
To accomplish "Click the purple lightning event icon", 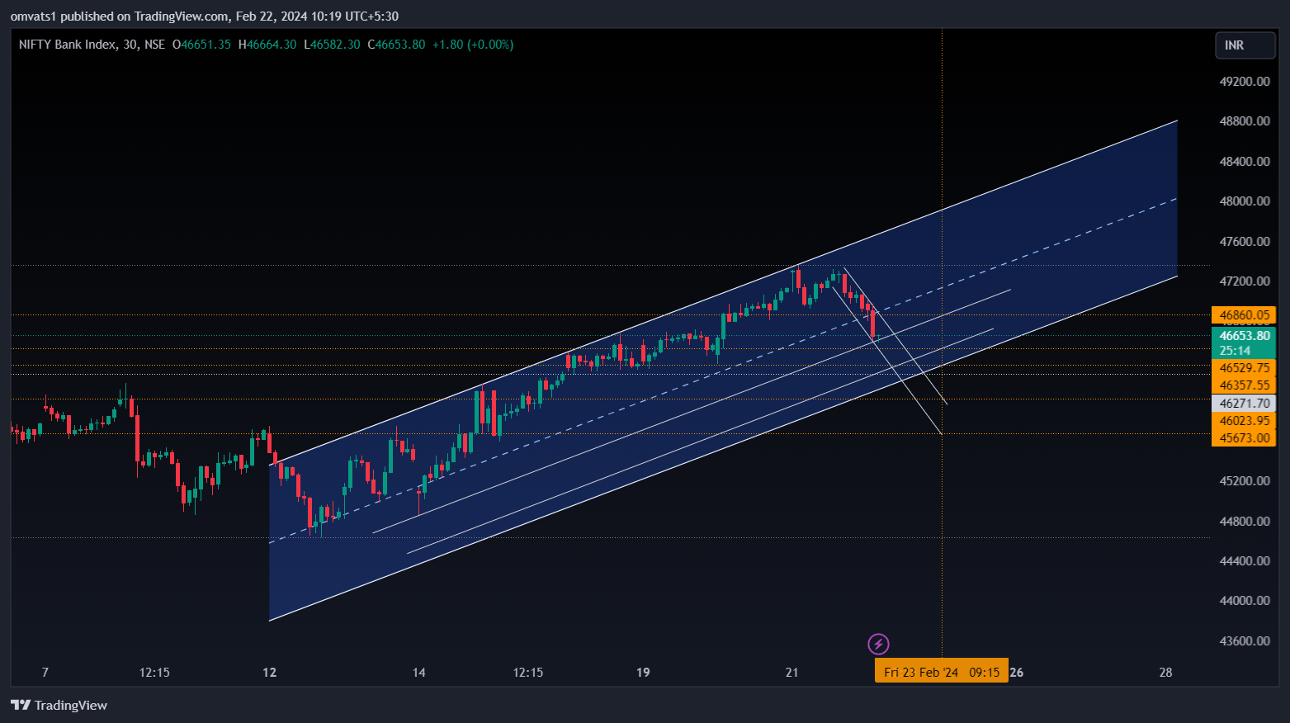I will click(x=878, y=644).
